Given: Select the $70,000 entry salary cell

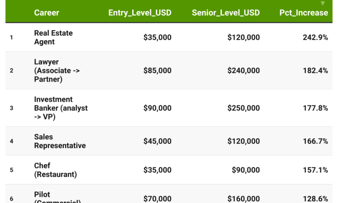Looking at the screenshot, I should click(157, 198).
